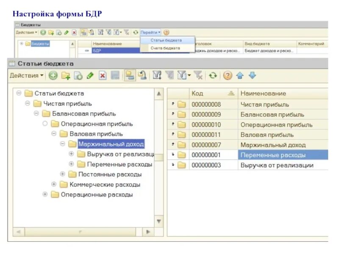Expand the Переменные расходы tree node
The height and width of the screenshot is (254, 339).
[71, 164]
